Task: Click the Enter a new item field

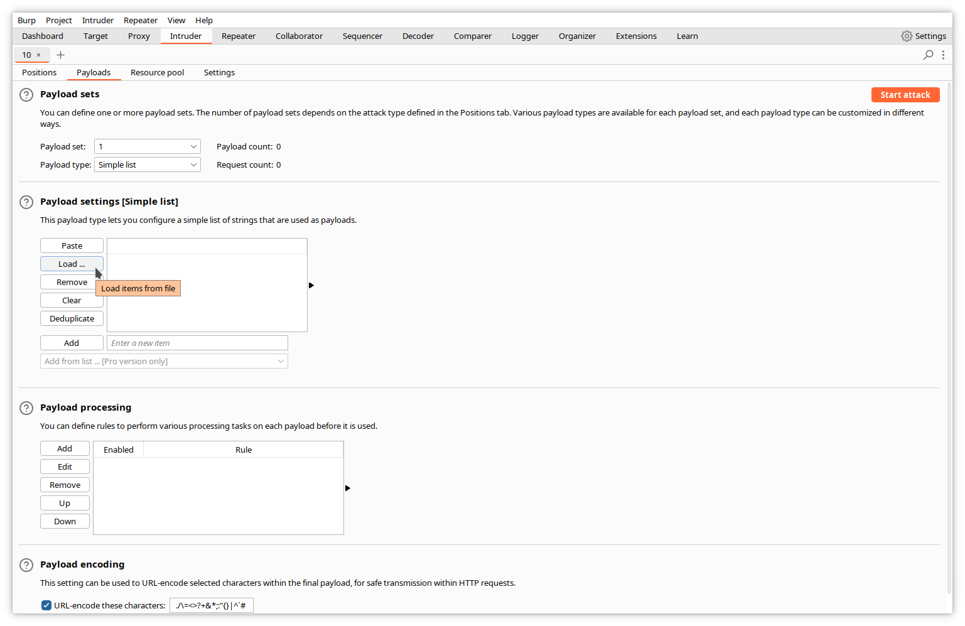Action: point(197,343)
